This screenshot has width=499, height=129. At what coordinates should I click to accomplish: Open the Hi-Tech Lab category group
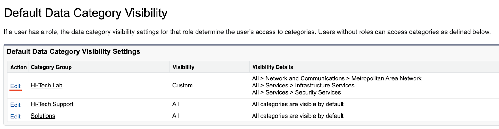pos(46,86)
